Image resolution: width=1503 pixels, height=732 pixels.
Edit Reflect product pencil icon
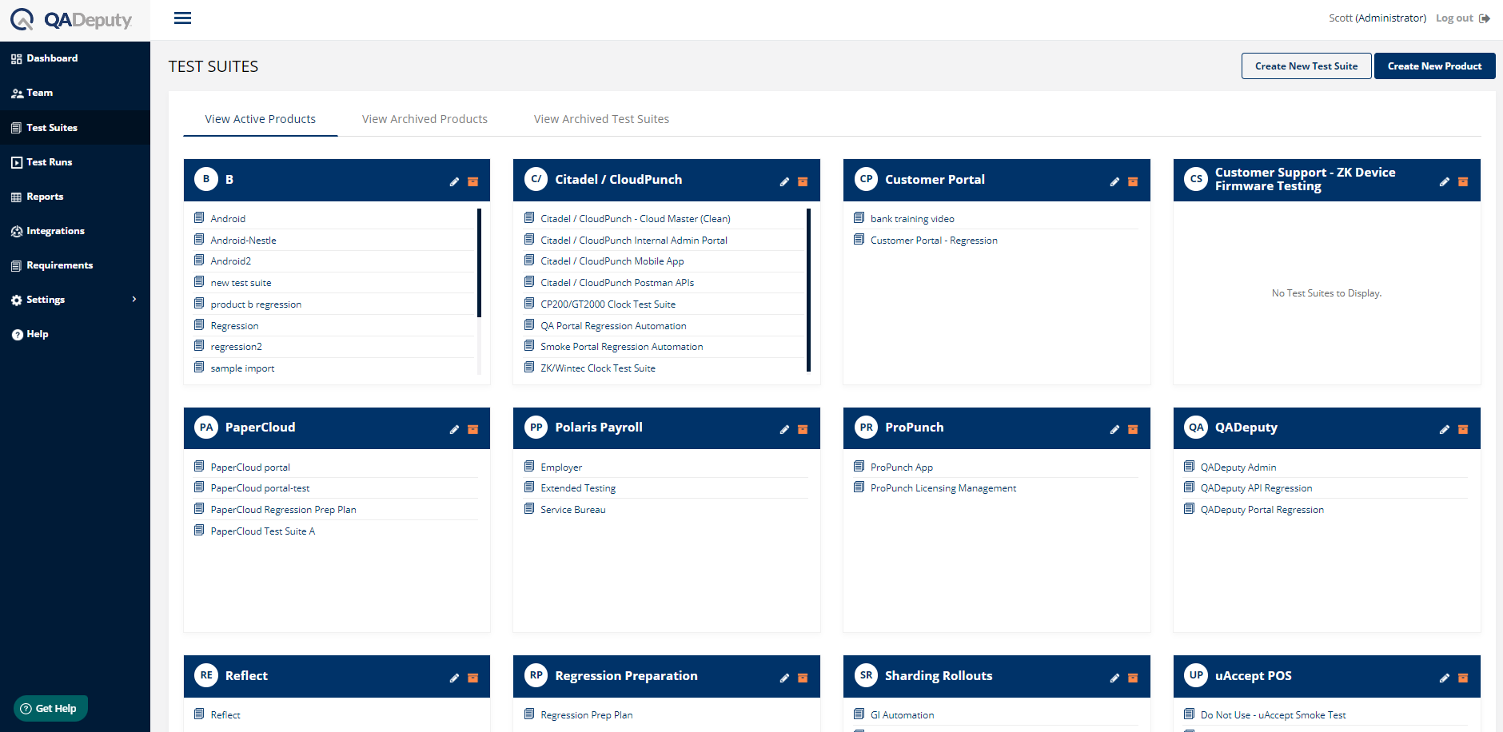coord(454,678)
